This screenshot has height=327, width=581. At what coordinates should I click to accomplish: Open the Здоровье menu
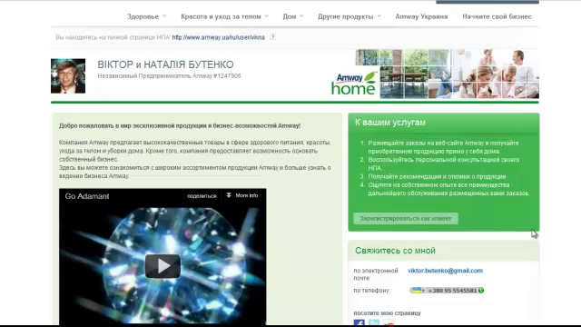pyautogui.click(x=143, y=16)
